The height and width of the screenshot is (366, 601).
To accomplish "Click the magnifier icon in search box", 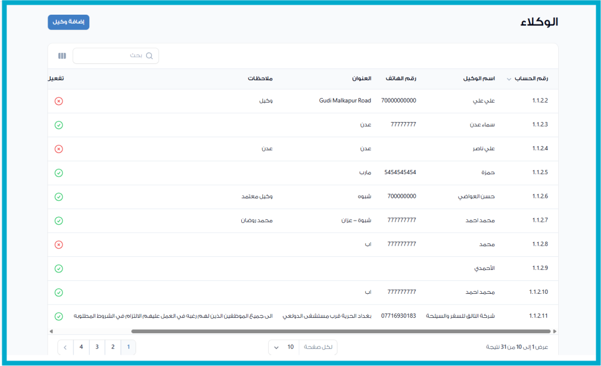I will click(x=149, y=56).
